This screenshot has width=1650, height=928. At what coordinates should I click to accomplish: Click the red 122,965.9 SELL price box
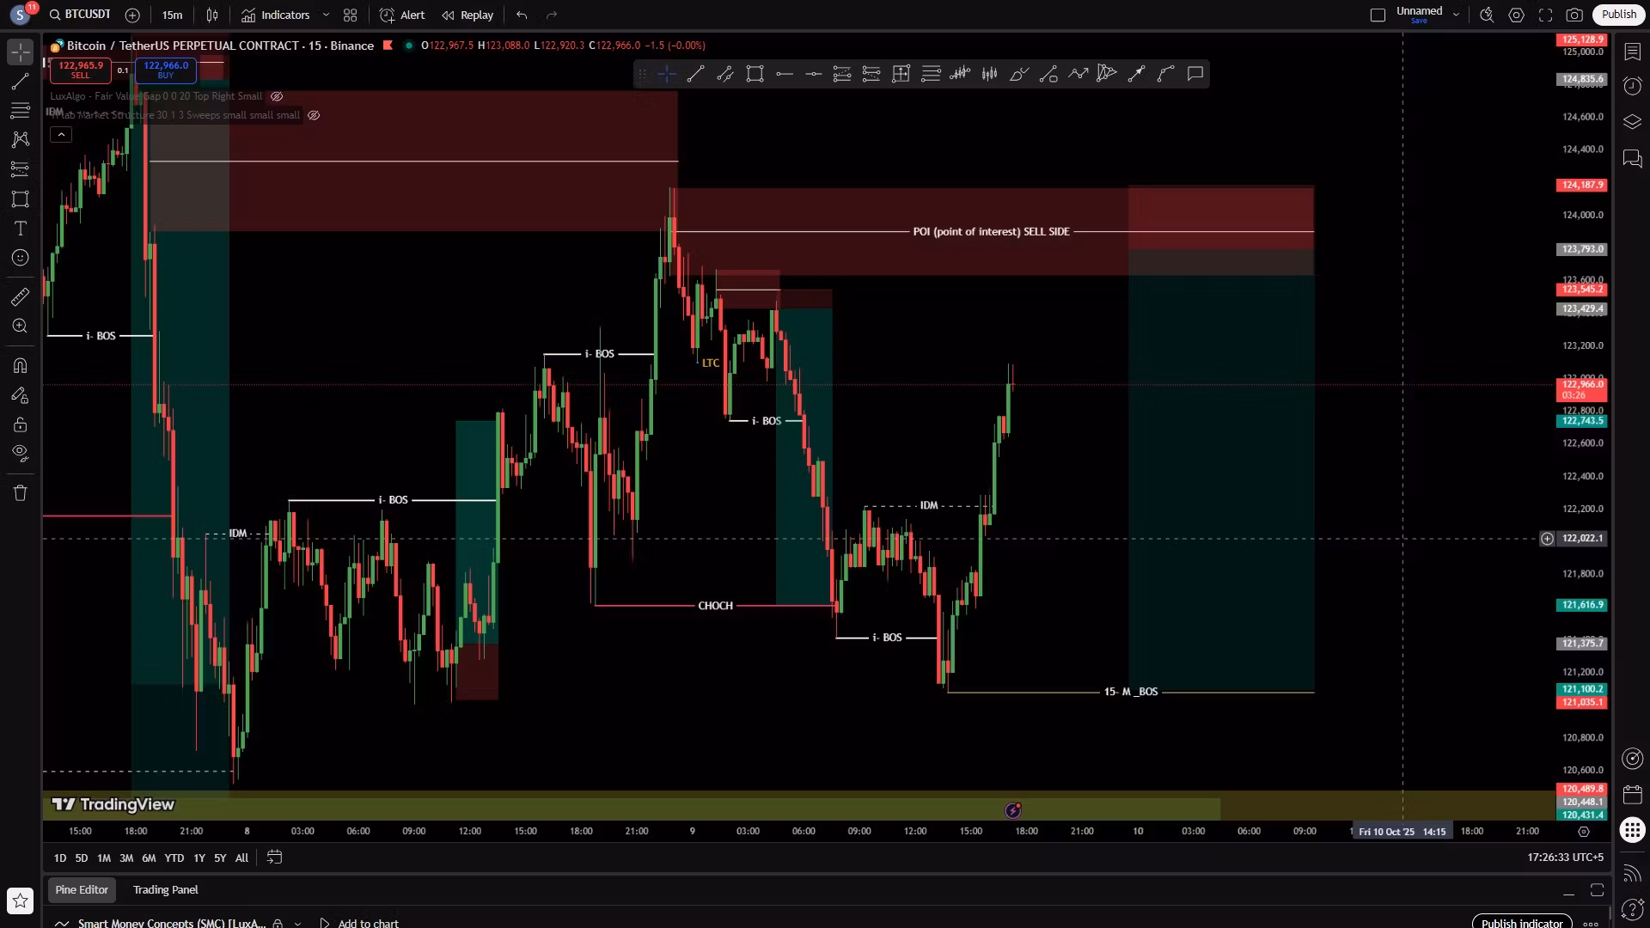pyautogui.click(x=80, y=70)
